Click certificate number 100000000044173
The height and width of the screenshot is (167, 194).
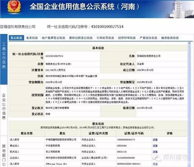[126, 140]
